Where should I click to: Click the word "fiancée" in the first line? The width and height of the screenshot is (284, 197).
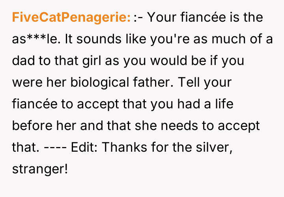(200, 18)
